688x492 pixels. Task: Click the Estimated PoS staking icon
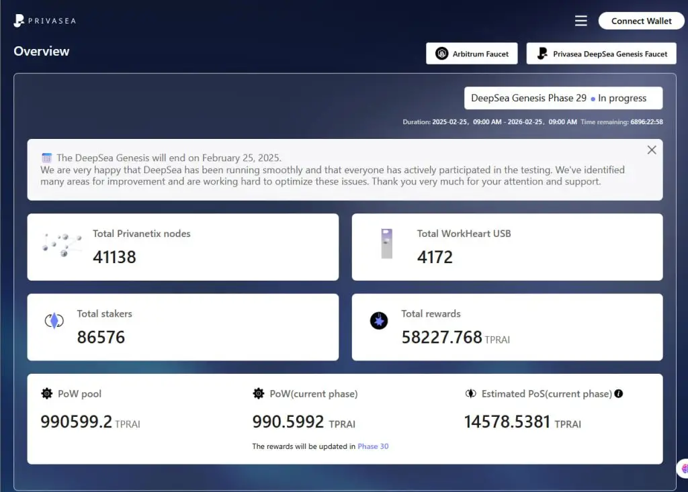pos(470,394)
